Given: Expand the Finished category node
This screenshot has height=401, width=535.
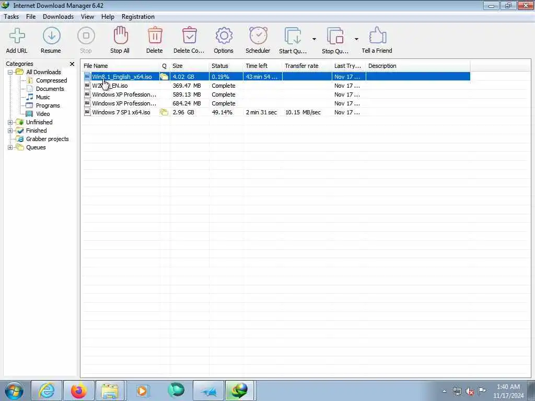Looking at the screenshot, I should [x=10, y=131].
